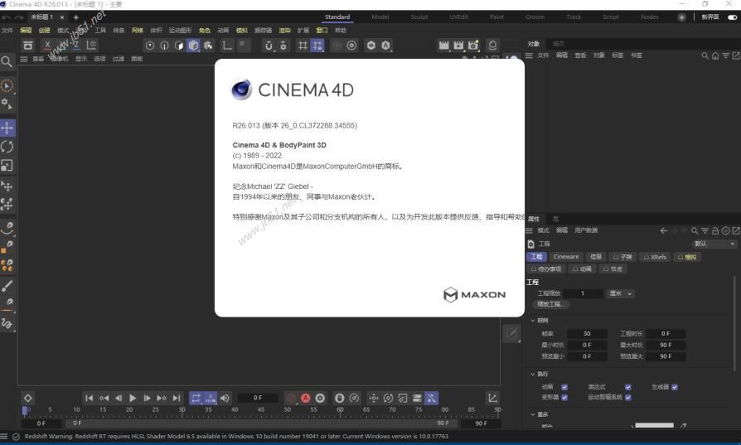Screen dimensions: 741x445
Task: Click the 帧率 input field showing 30
Action: point(588,334)
